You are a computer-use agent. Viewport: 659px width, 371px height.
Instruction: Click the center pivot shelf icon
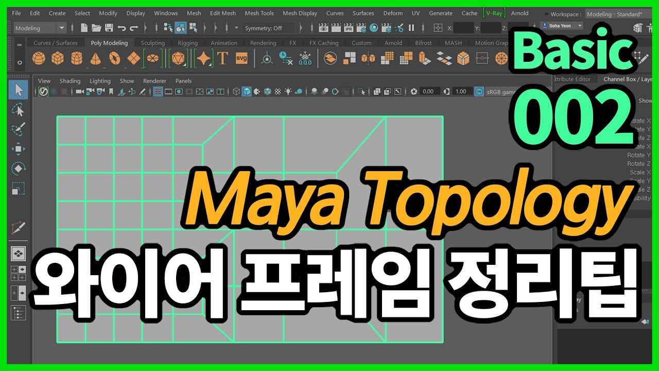[267, 59]
